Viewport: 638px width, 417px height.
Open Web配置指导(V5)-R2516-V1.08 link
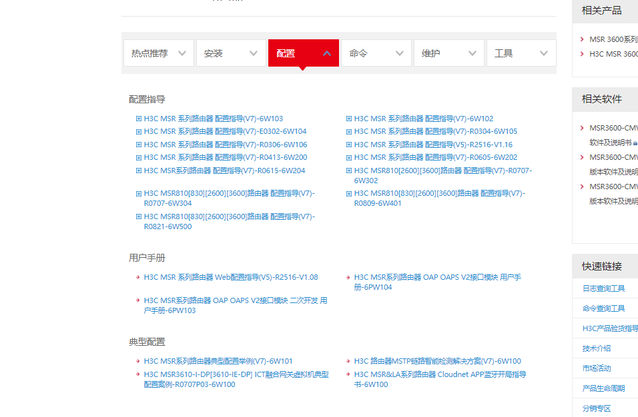pyautogui.click(x=231, y=277)
